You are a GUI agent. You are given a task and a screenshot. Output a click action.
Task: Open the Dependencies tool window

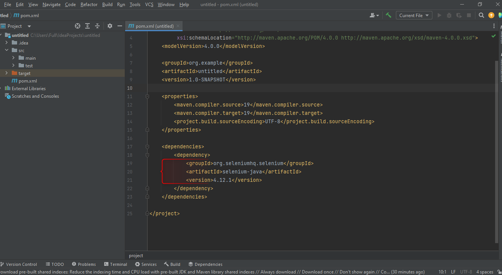[205, 264]
